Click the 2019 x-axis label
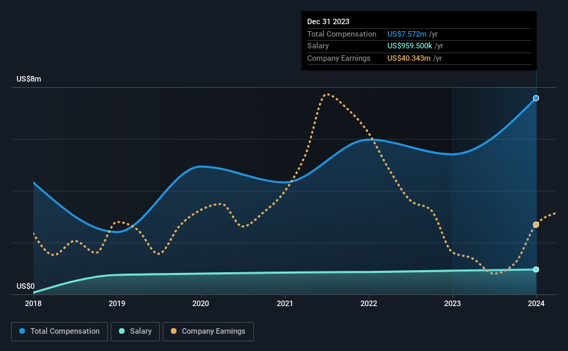568x351 pixels. 117,303
